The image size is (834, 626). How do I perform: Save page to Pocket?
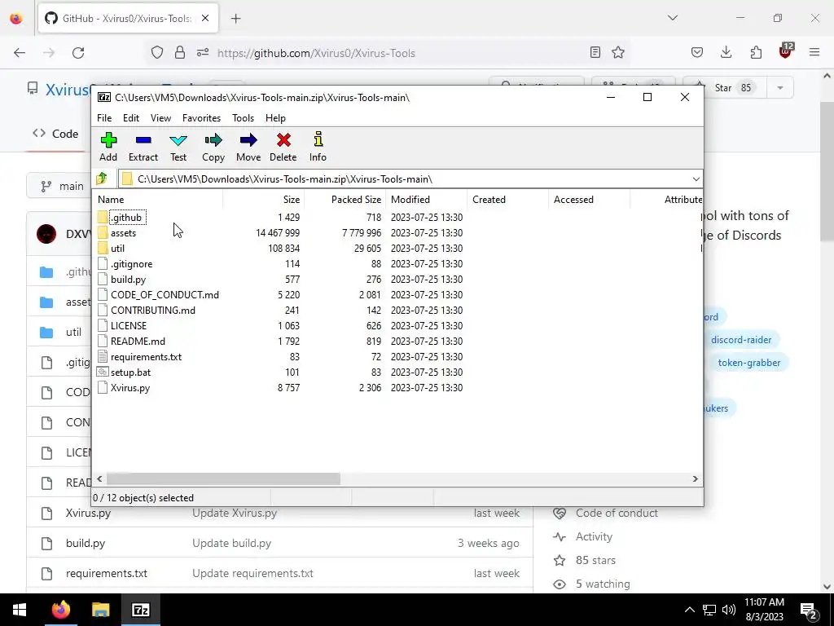697,53
